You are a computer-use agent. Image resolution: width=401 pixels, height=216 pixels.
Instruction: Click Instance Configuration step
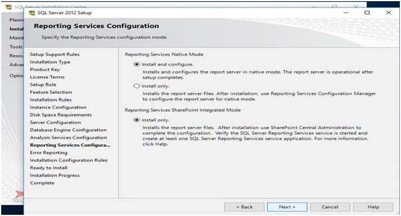(58, 107)
